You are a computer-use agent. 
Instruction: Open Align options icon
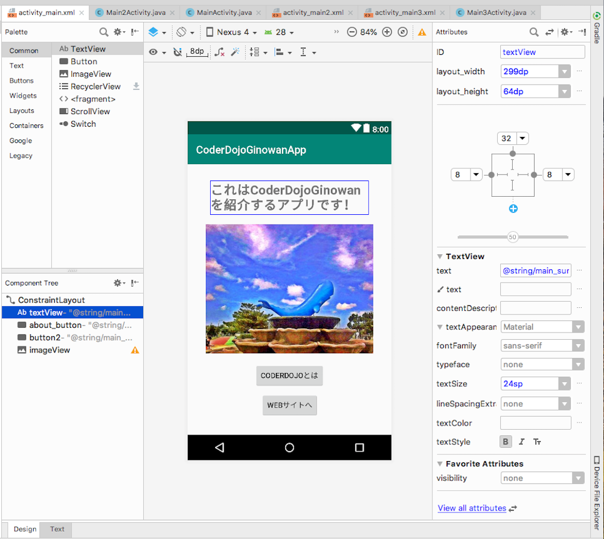tap(283, 52)
